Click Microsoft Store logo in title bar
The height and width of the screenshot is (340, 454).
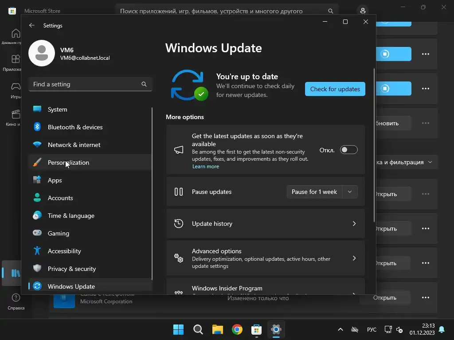[12, 11]
